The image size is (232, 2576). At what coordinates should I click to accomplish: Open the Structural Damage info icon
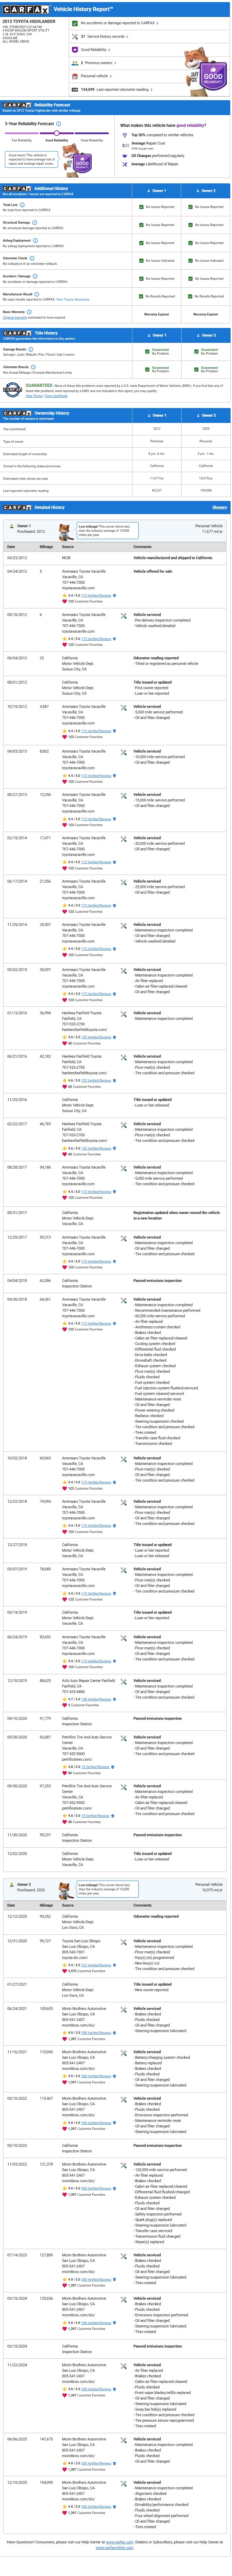33,222
